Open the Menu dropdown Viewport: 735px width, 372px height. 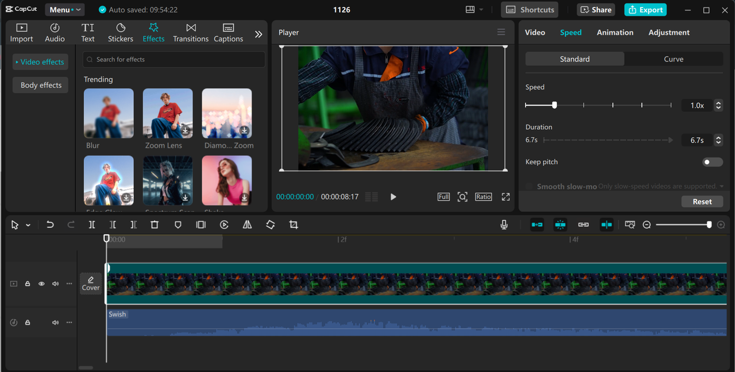[x=64, y=10]
